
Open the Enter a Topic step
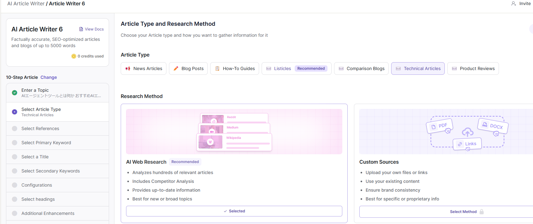coord(57,93)
